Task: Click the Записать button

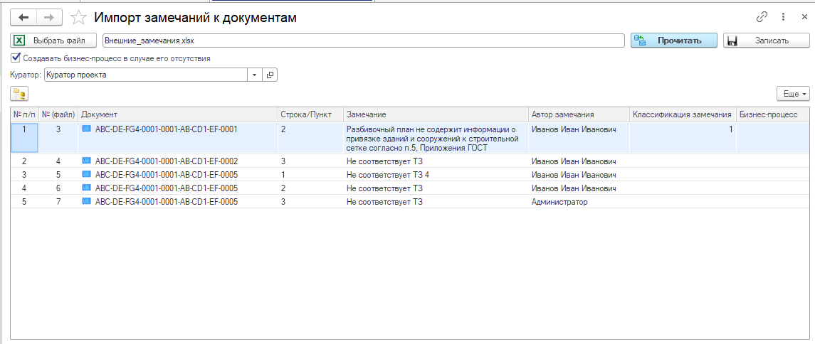Action: pos(765,41)
